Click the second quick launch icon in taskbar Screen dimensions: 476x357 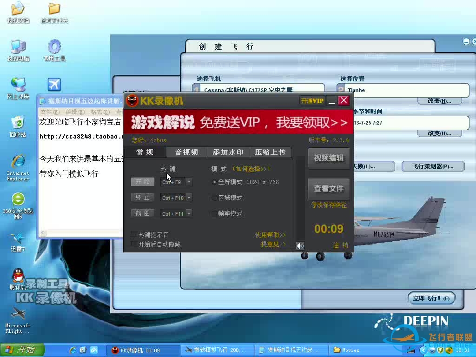pos(83,350)
